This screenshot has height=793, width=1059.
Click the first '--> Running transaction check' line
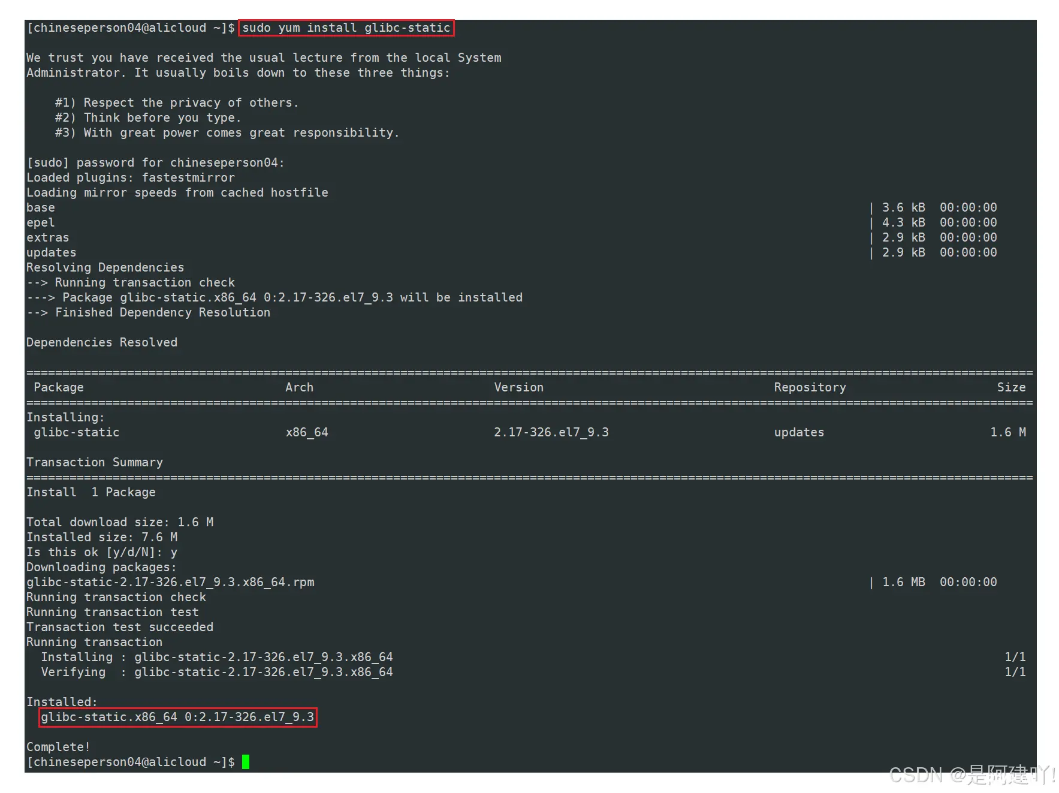(x=131, y=282)
